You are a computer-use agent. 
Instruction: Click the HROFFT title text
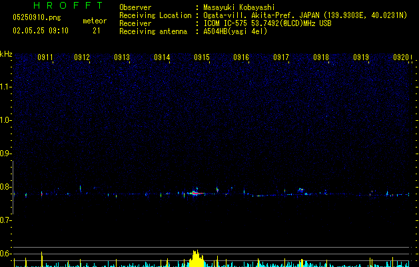(68, 5)
